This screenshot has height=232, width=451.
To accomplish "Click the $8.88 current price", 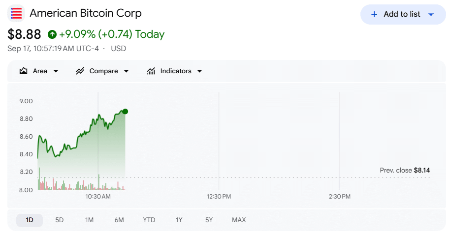I will point(24,34).
